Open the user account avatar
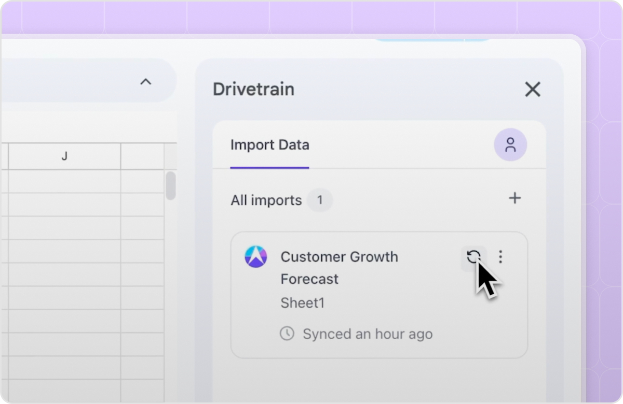This screenshot has width=623, height=404. (x=510, y=145)
